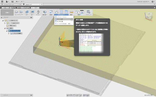Open the Tail6182 user account menu

pyautogui.click(x=143, y=2)
